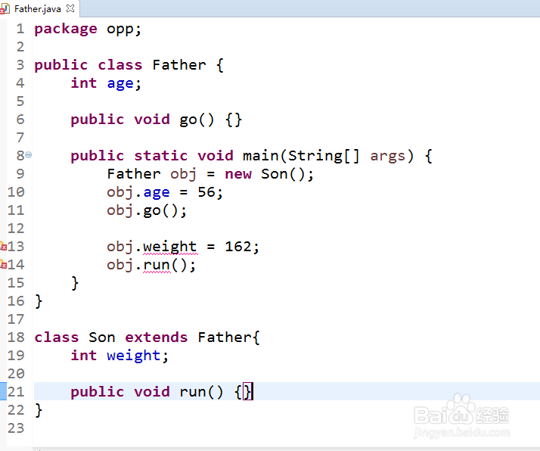Click line number 12 in the gutter
The image size is (540, 451).
(16, 228)
